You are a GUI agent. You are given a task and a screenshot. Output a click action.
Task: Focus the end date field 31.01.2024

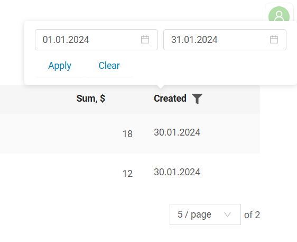click(x=225, y=40)
